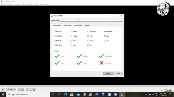Switch to the Subtitles tab
Image resolution: width=174 pixels, height=97 pixels.
tap(88, 25)
